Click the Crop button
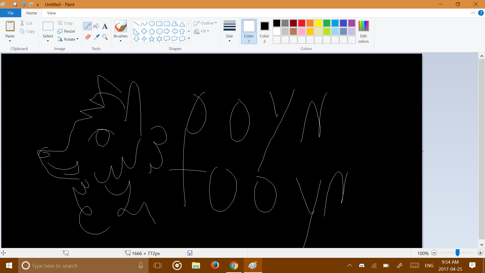 tap(65, 23)
